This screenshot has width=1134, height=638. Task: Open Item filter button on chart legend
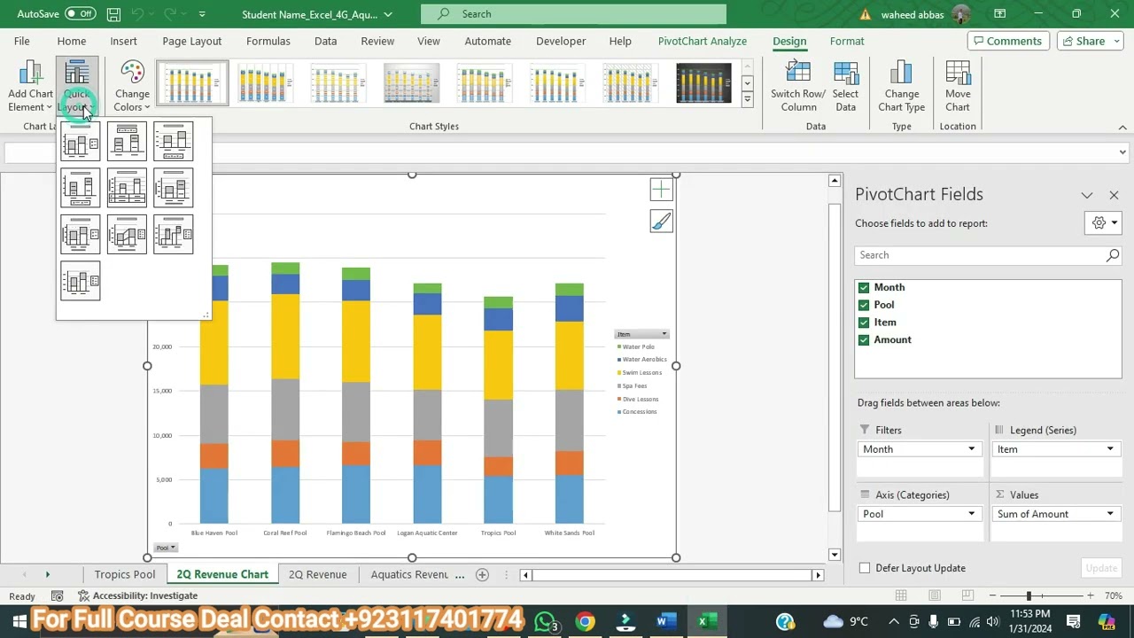coord(641,334)
